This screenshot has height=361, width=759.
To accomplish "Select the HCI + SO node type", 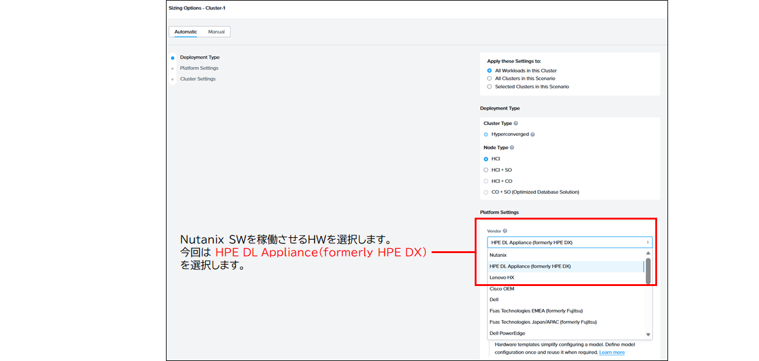I will click(x=486, y=170).
